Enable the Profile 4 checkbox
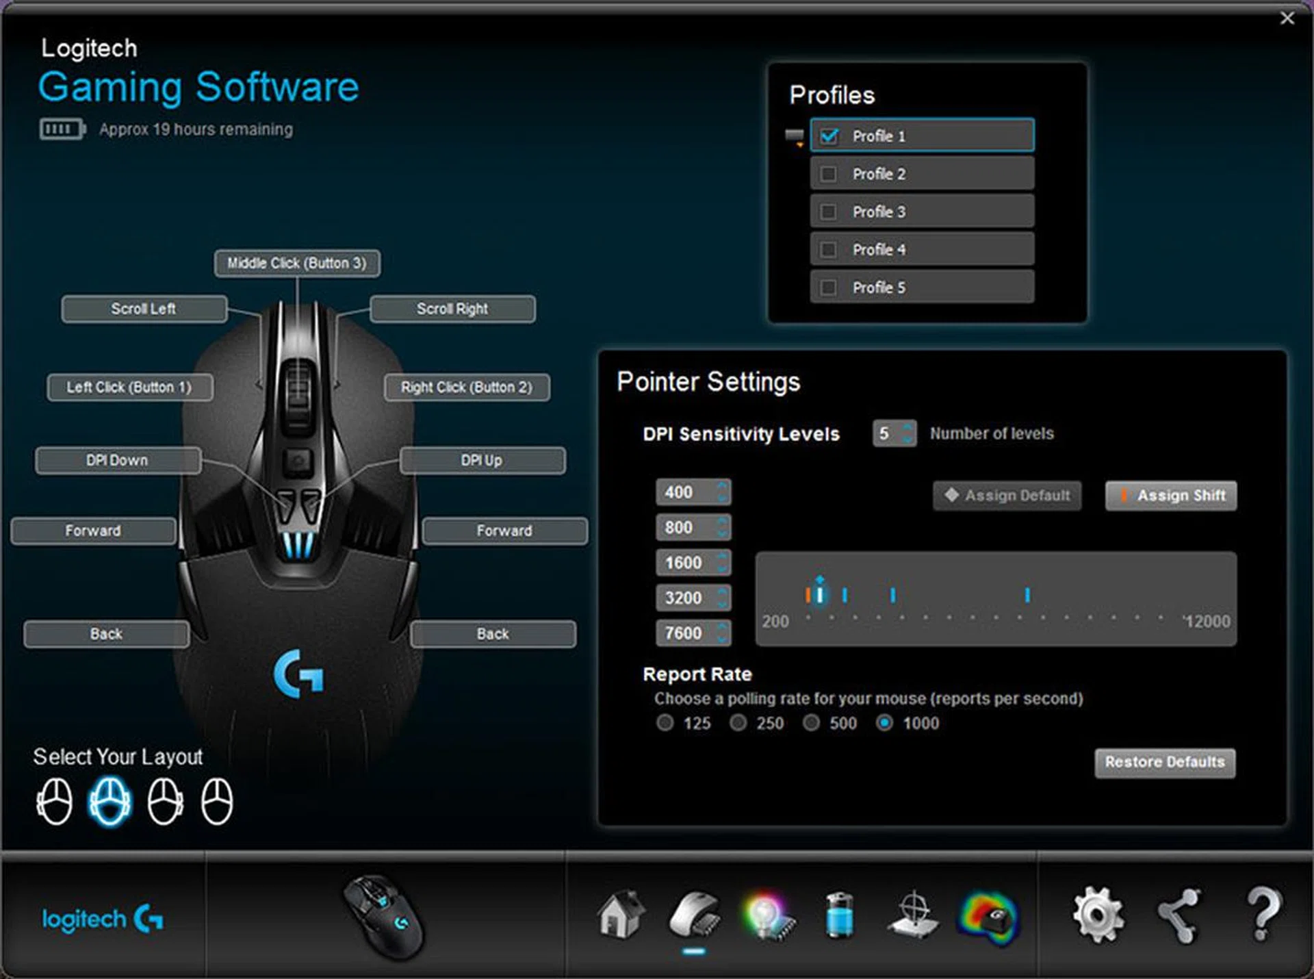Viewport: 1314px width, 979px height. click(x=828, y=250)
